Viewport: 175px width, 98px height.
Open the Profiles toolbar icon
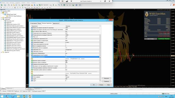pyautogui.click(x=5, y=5)
